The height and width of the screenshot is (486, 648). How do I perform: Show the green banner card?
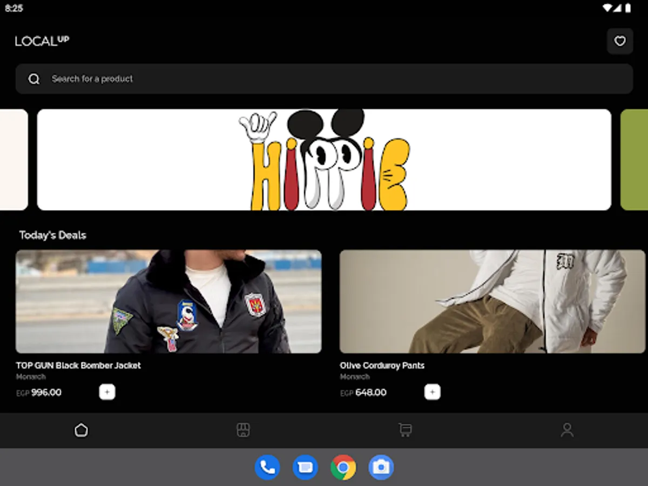(x=634, y=160)
